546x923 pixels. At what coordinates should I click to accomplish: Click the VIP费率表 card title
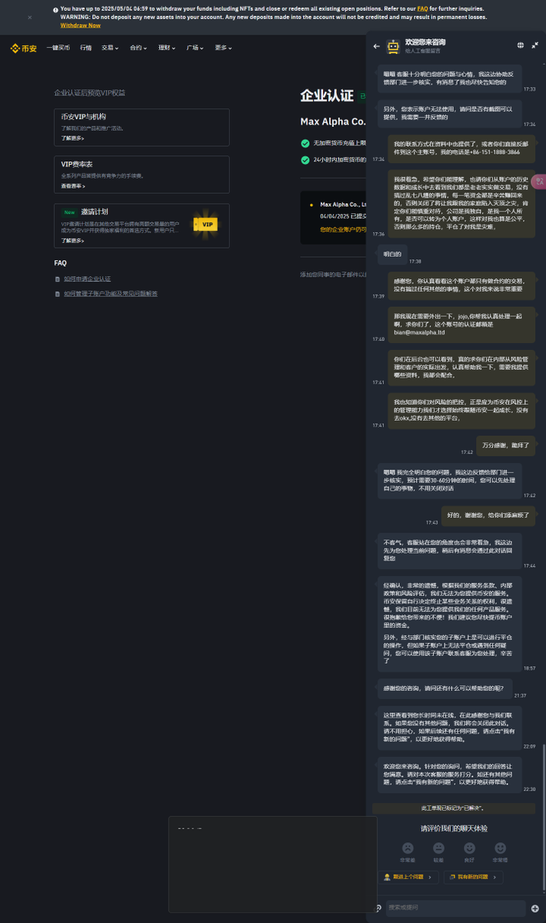[x=77, y=165]
